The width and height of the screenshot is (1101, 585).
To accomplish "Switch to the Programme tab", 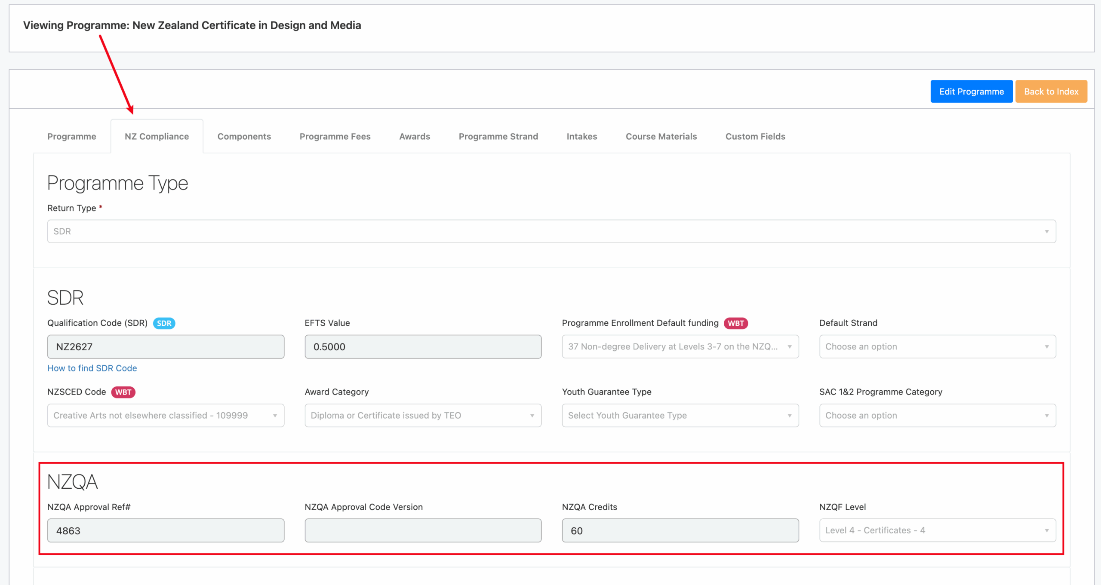I will pos(72,136).
